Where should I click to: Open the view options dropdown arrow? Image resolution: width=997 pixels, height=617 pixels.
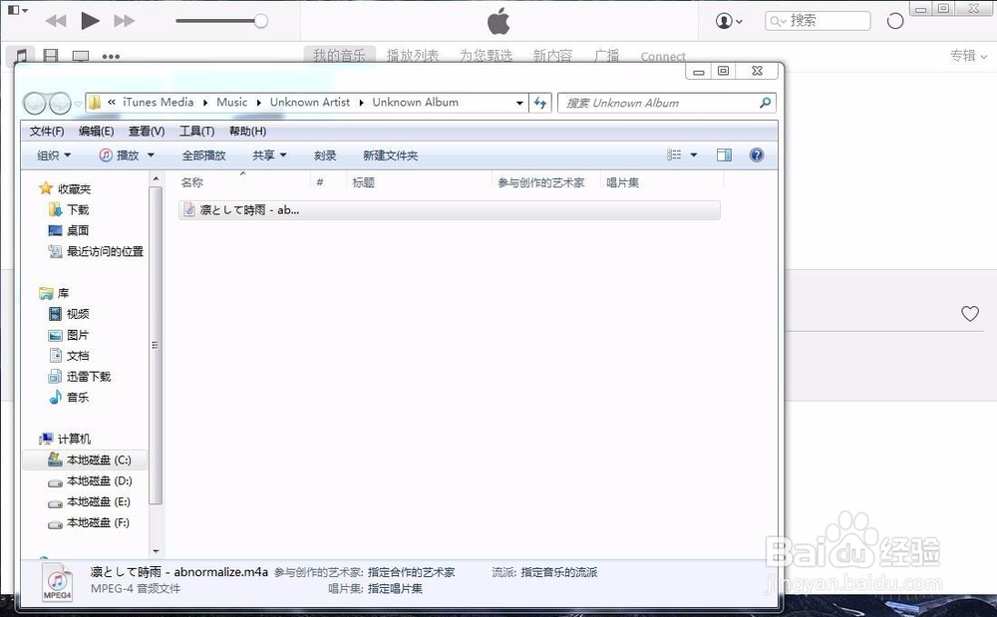pyautogui.click(x=694, y=155)
